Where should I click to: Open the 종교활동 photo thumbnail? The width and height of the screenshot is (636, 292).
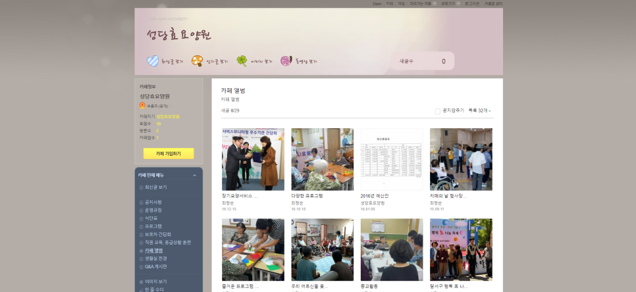coord(392,250)
